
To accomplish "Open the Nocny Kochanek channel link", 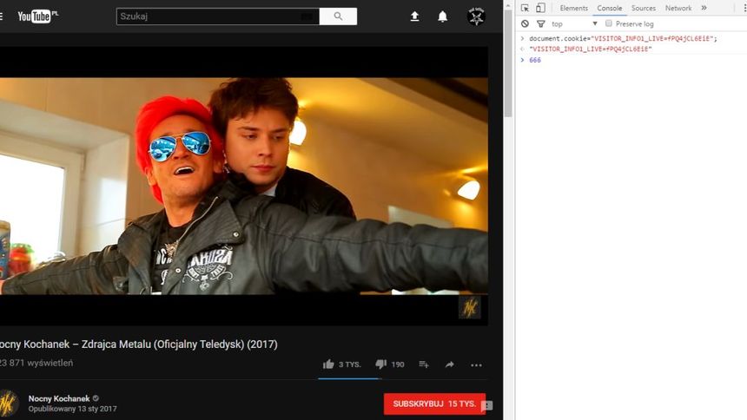I will pos(59,398).
